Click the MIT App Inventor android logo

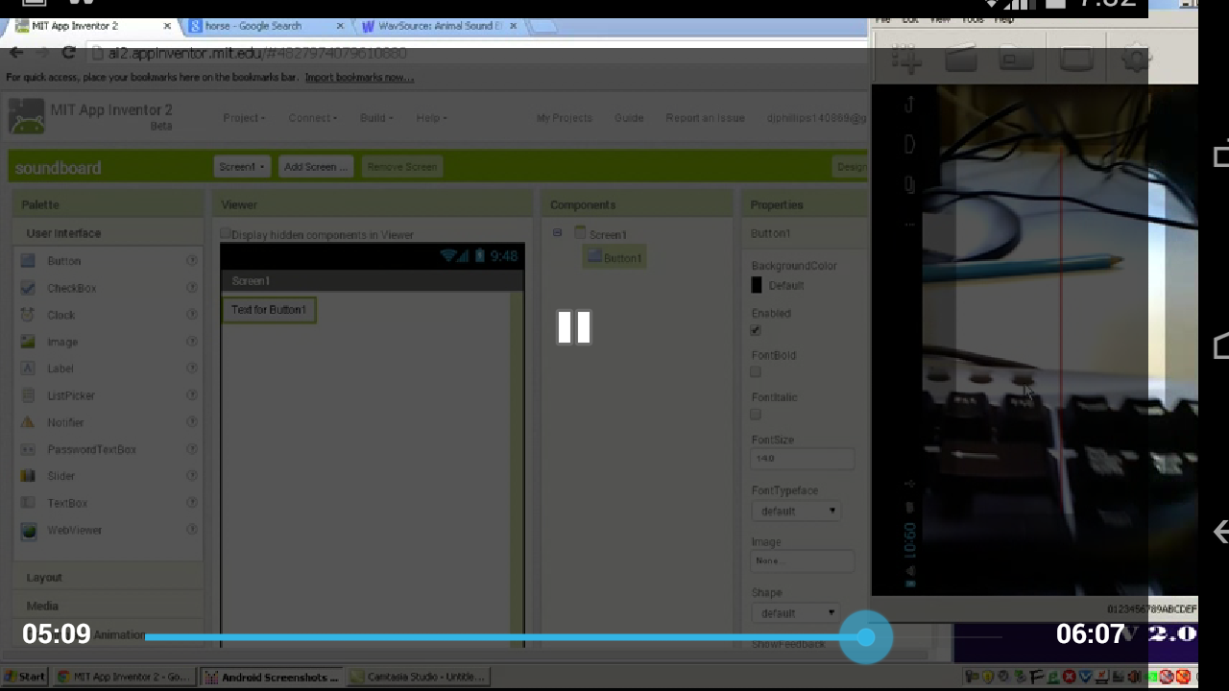pos(27,117)
